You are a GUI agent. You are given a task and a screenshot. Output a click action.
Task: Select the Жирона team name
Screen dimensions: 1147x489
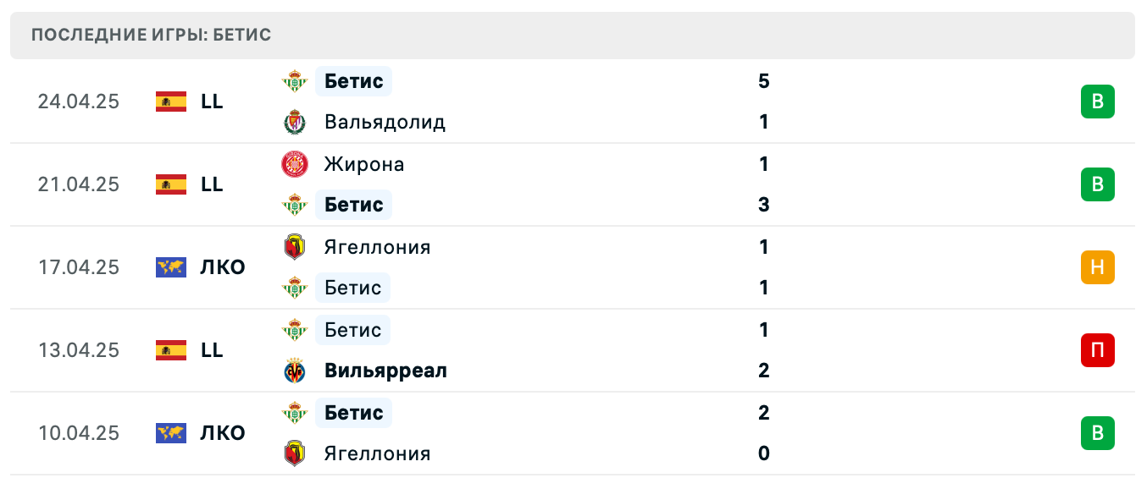(x=363, y=164)
